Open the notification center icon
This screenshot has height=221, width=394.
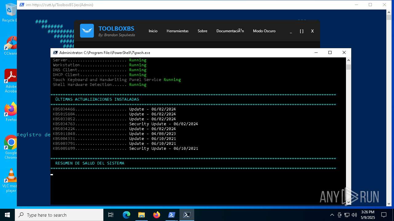[x=384, y=215]
